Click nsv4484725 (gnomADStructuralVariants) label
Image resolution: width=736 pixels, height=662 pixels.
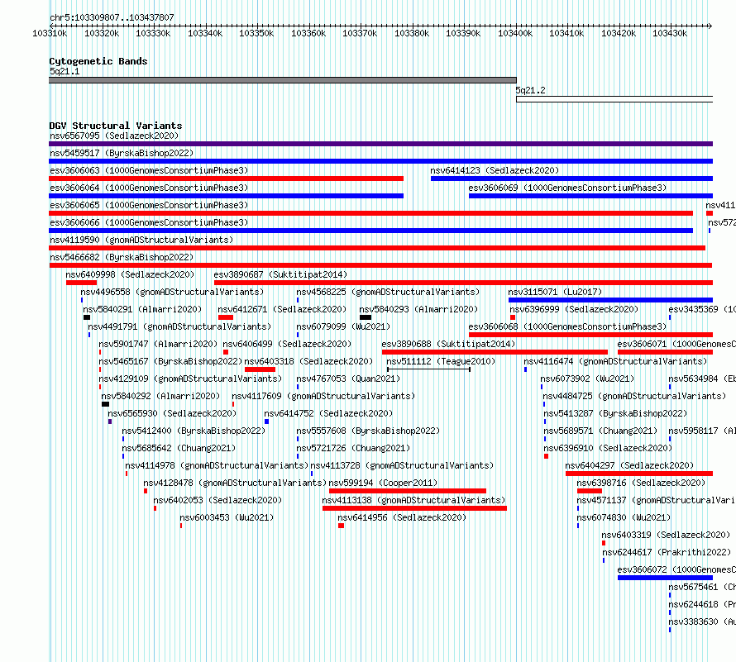634,396
